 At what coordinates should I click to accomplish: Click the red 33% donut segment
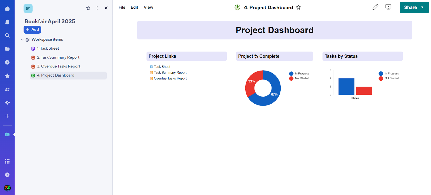click(x=252, y=81)
